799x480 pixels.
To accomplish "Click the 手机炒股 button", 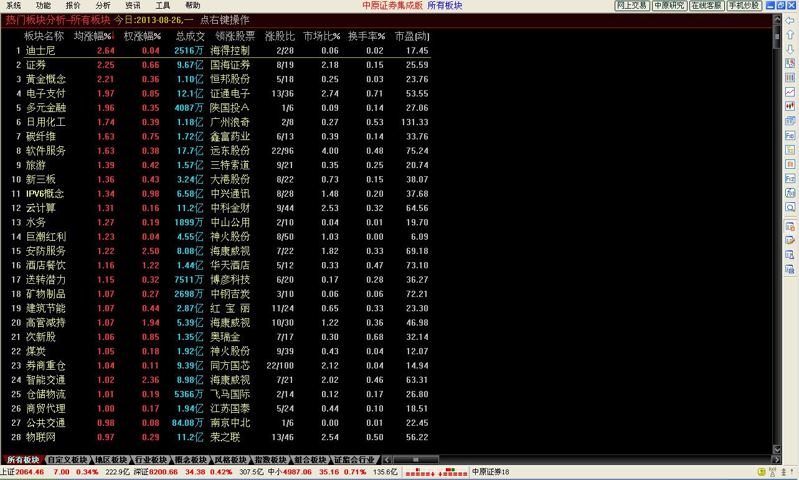I will click(744, 6).
